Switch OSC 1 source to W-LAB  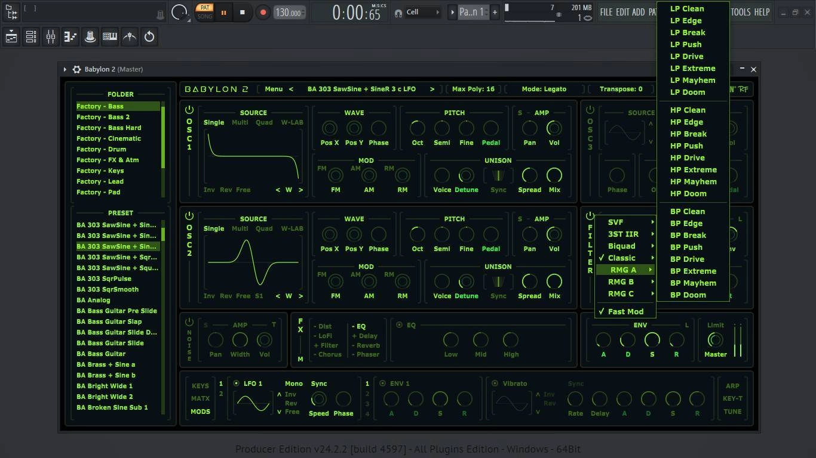point(292,122)
